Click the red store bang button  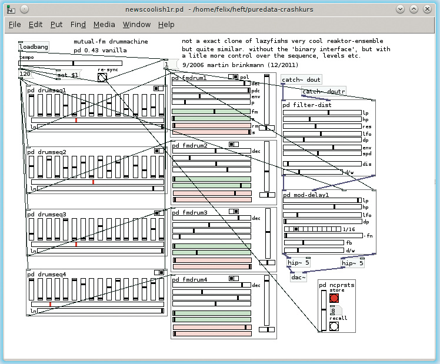pyautogui.click(x=334, y=298)
